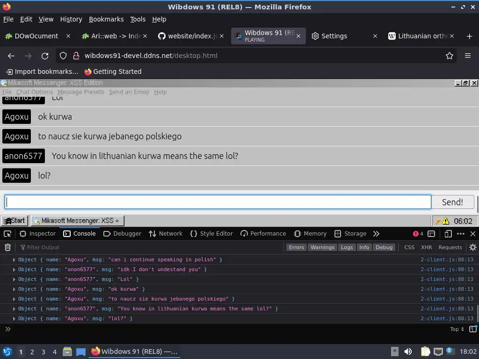Expand the object with msg "Lol"
The image size is (479, 359).
[x=14, y=280]
